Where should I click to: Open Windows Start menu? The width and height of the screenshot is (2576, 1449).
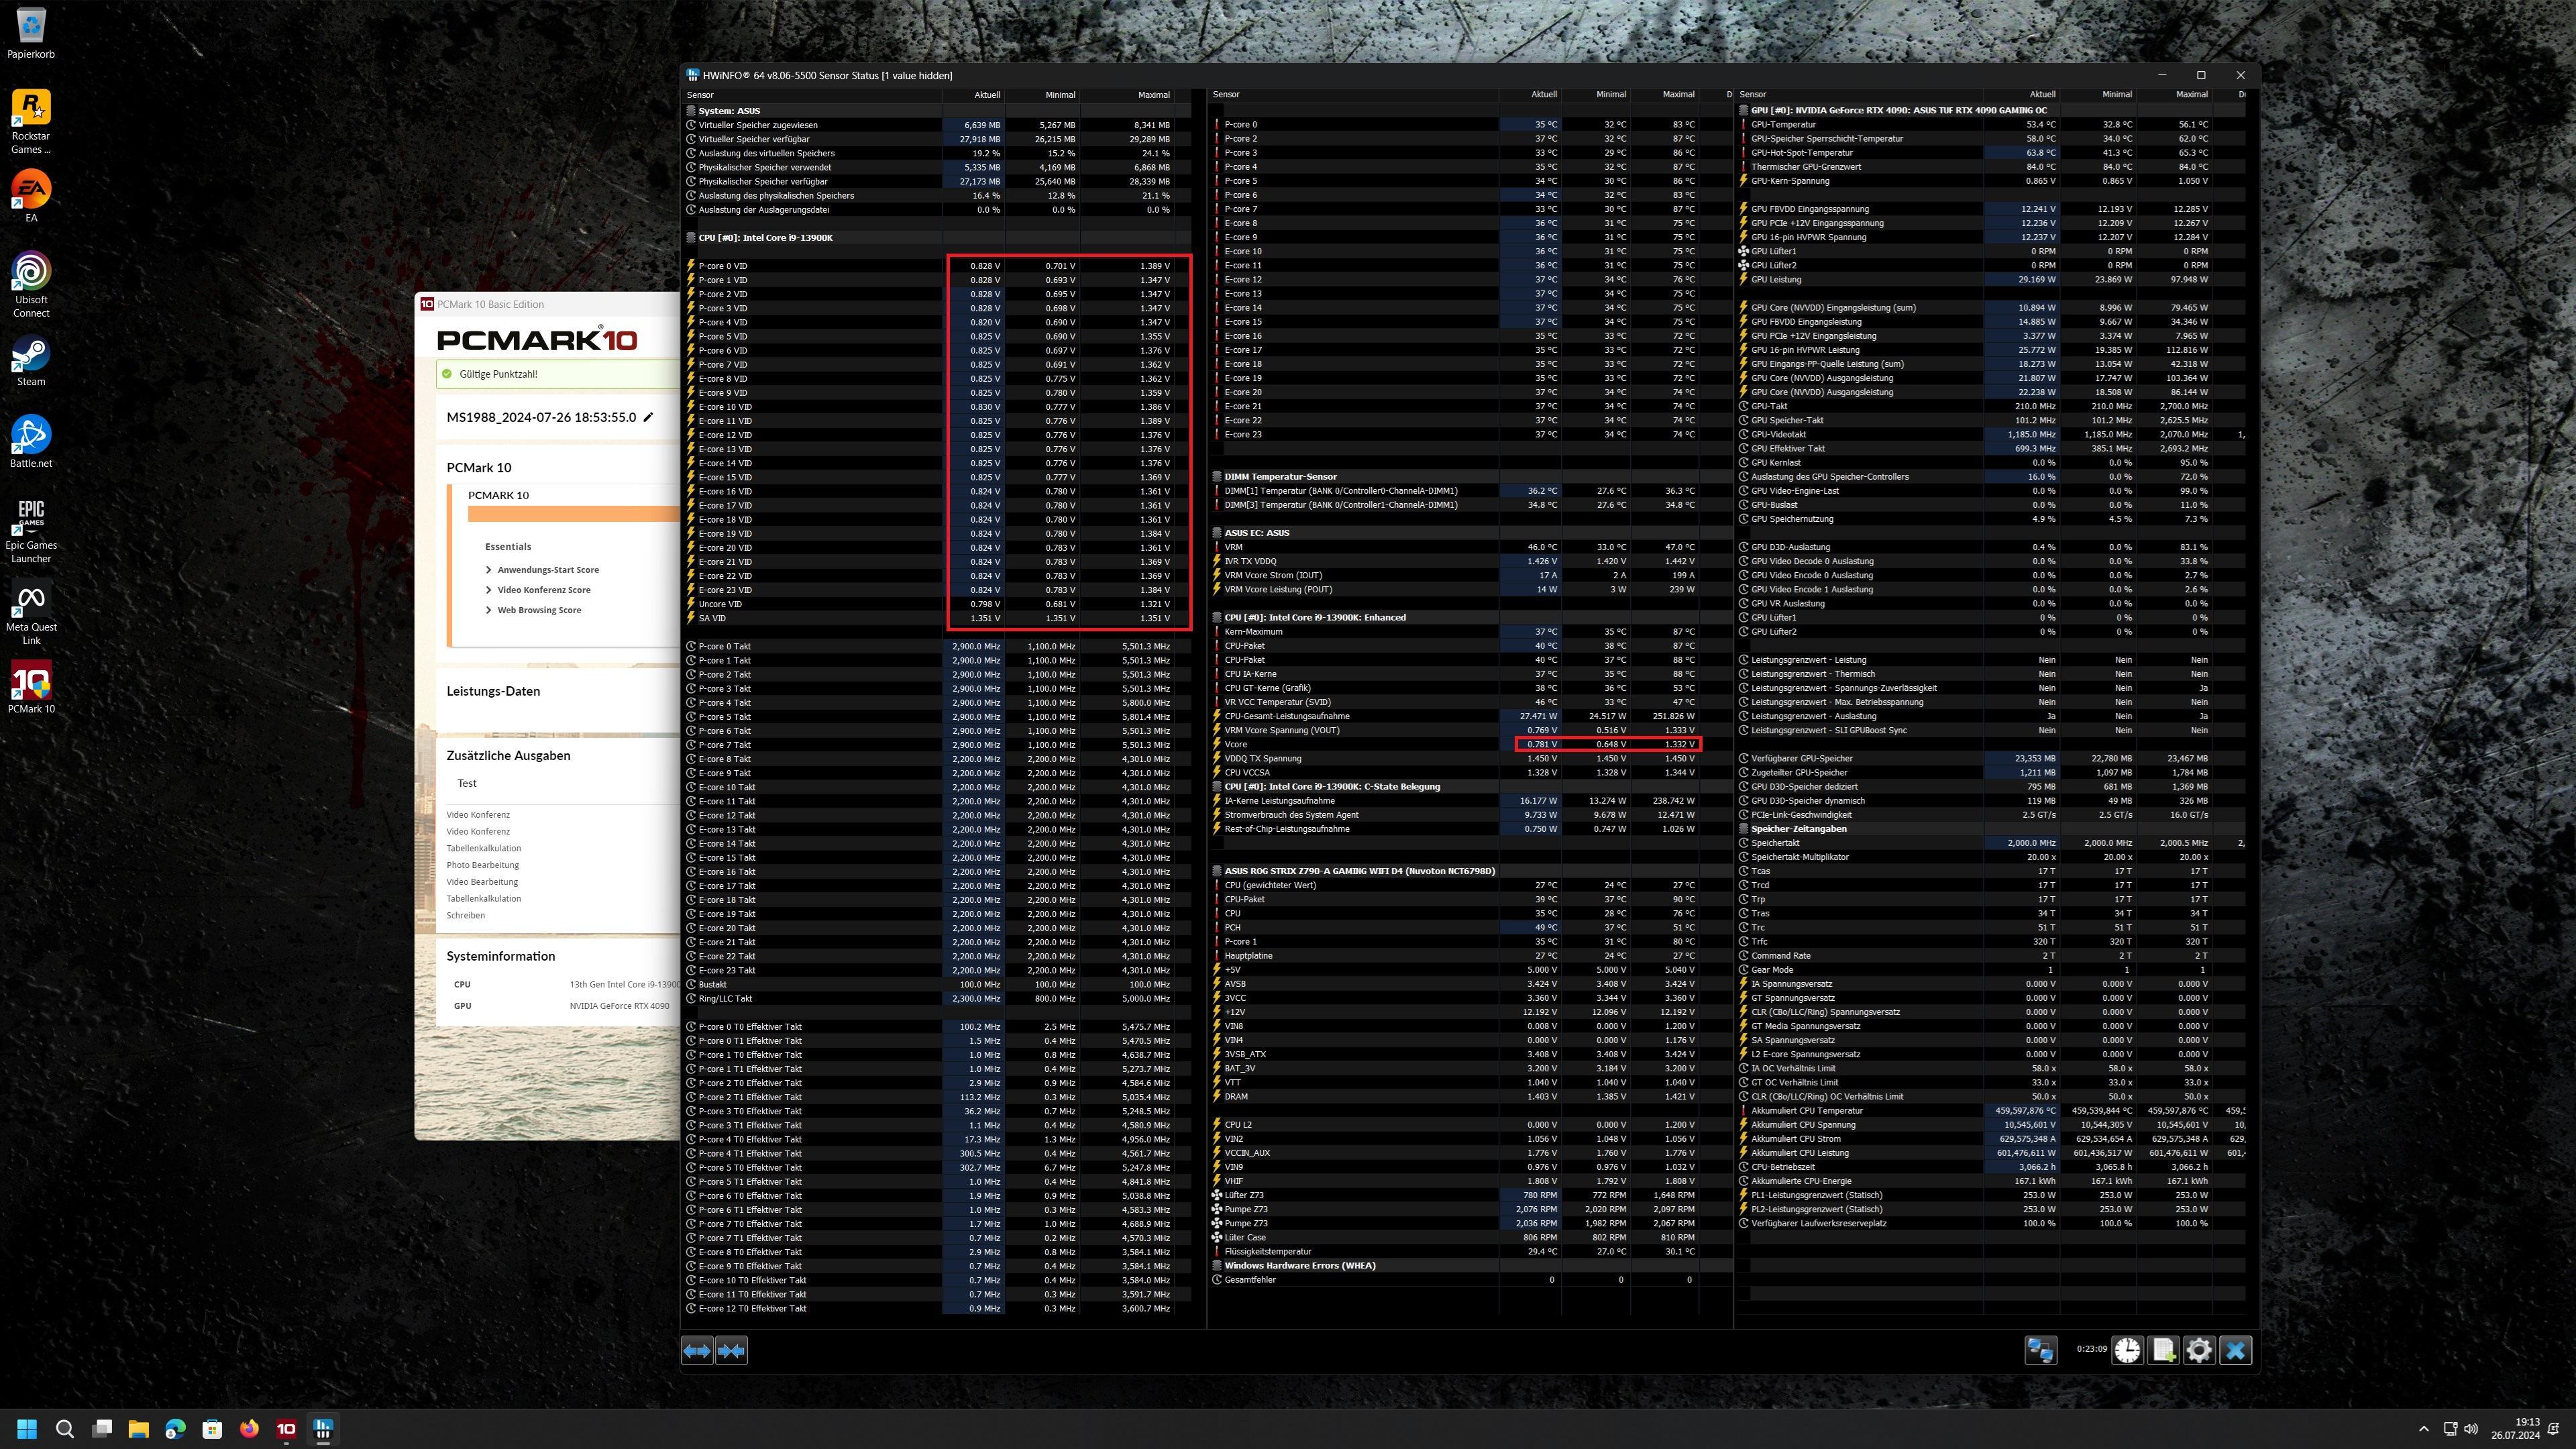click(x=27, y=1428)
